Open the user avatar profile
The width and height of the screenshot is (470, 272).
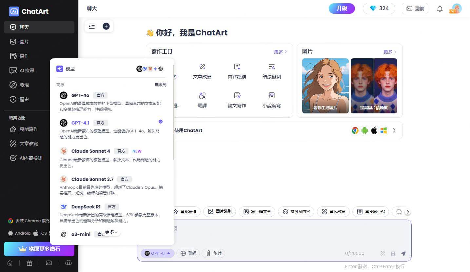(456, 9)
